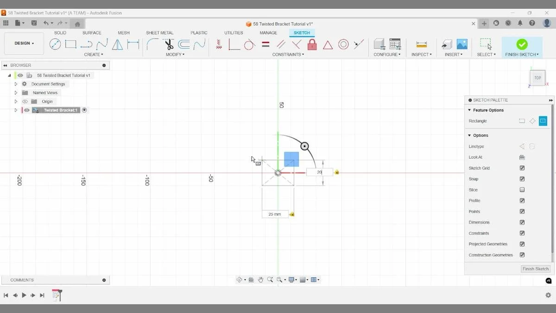The height and width of the screenshot is (313, 556).
Task: Apply the Equal constraint
Action: point(265,45)
